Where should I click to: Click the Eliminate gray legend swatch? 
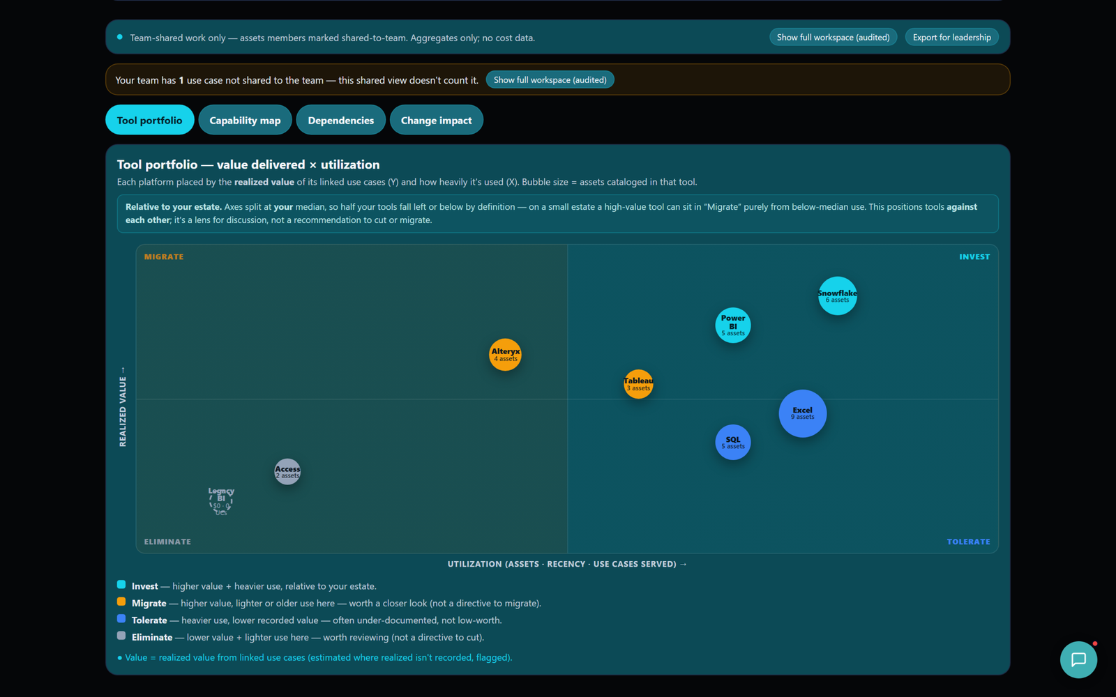pos(121,636)
